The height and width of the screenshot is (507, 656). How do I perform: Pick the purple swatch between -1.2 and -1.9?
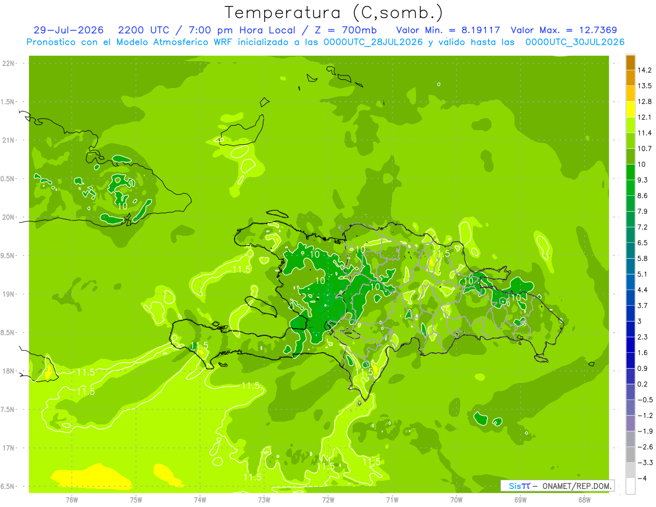630,423
